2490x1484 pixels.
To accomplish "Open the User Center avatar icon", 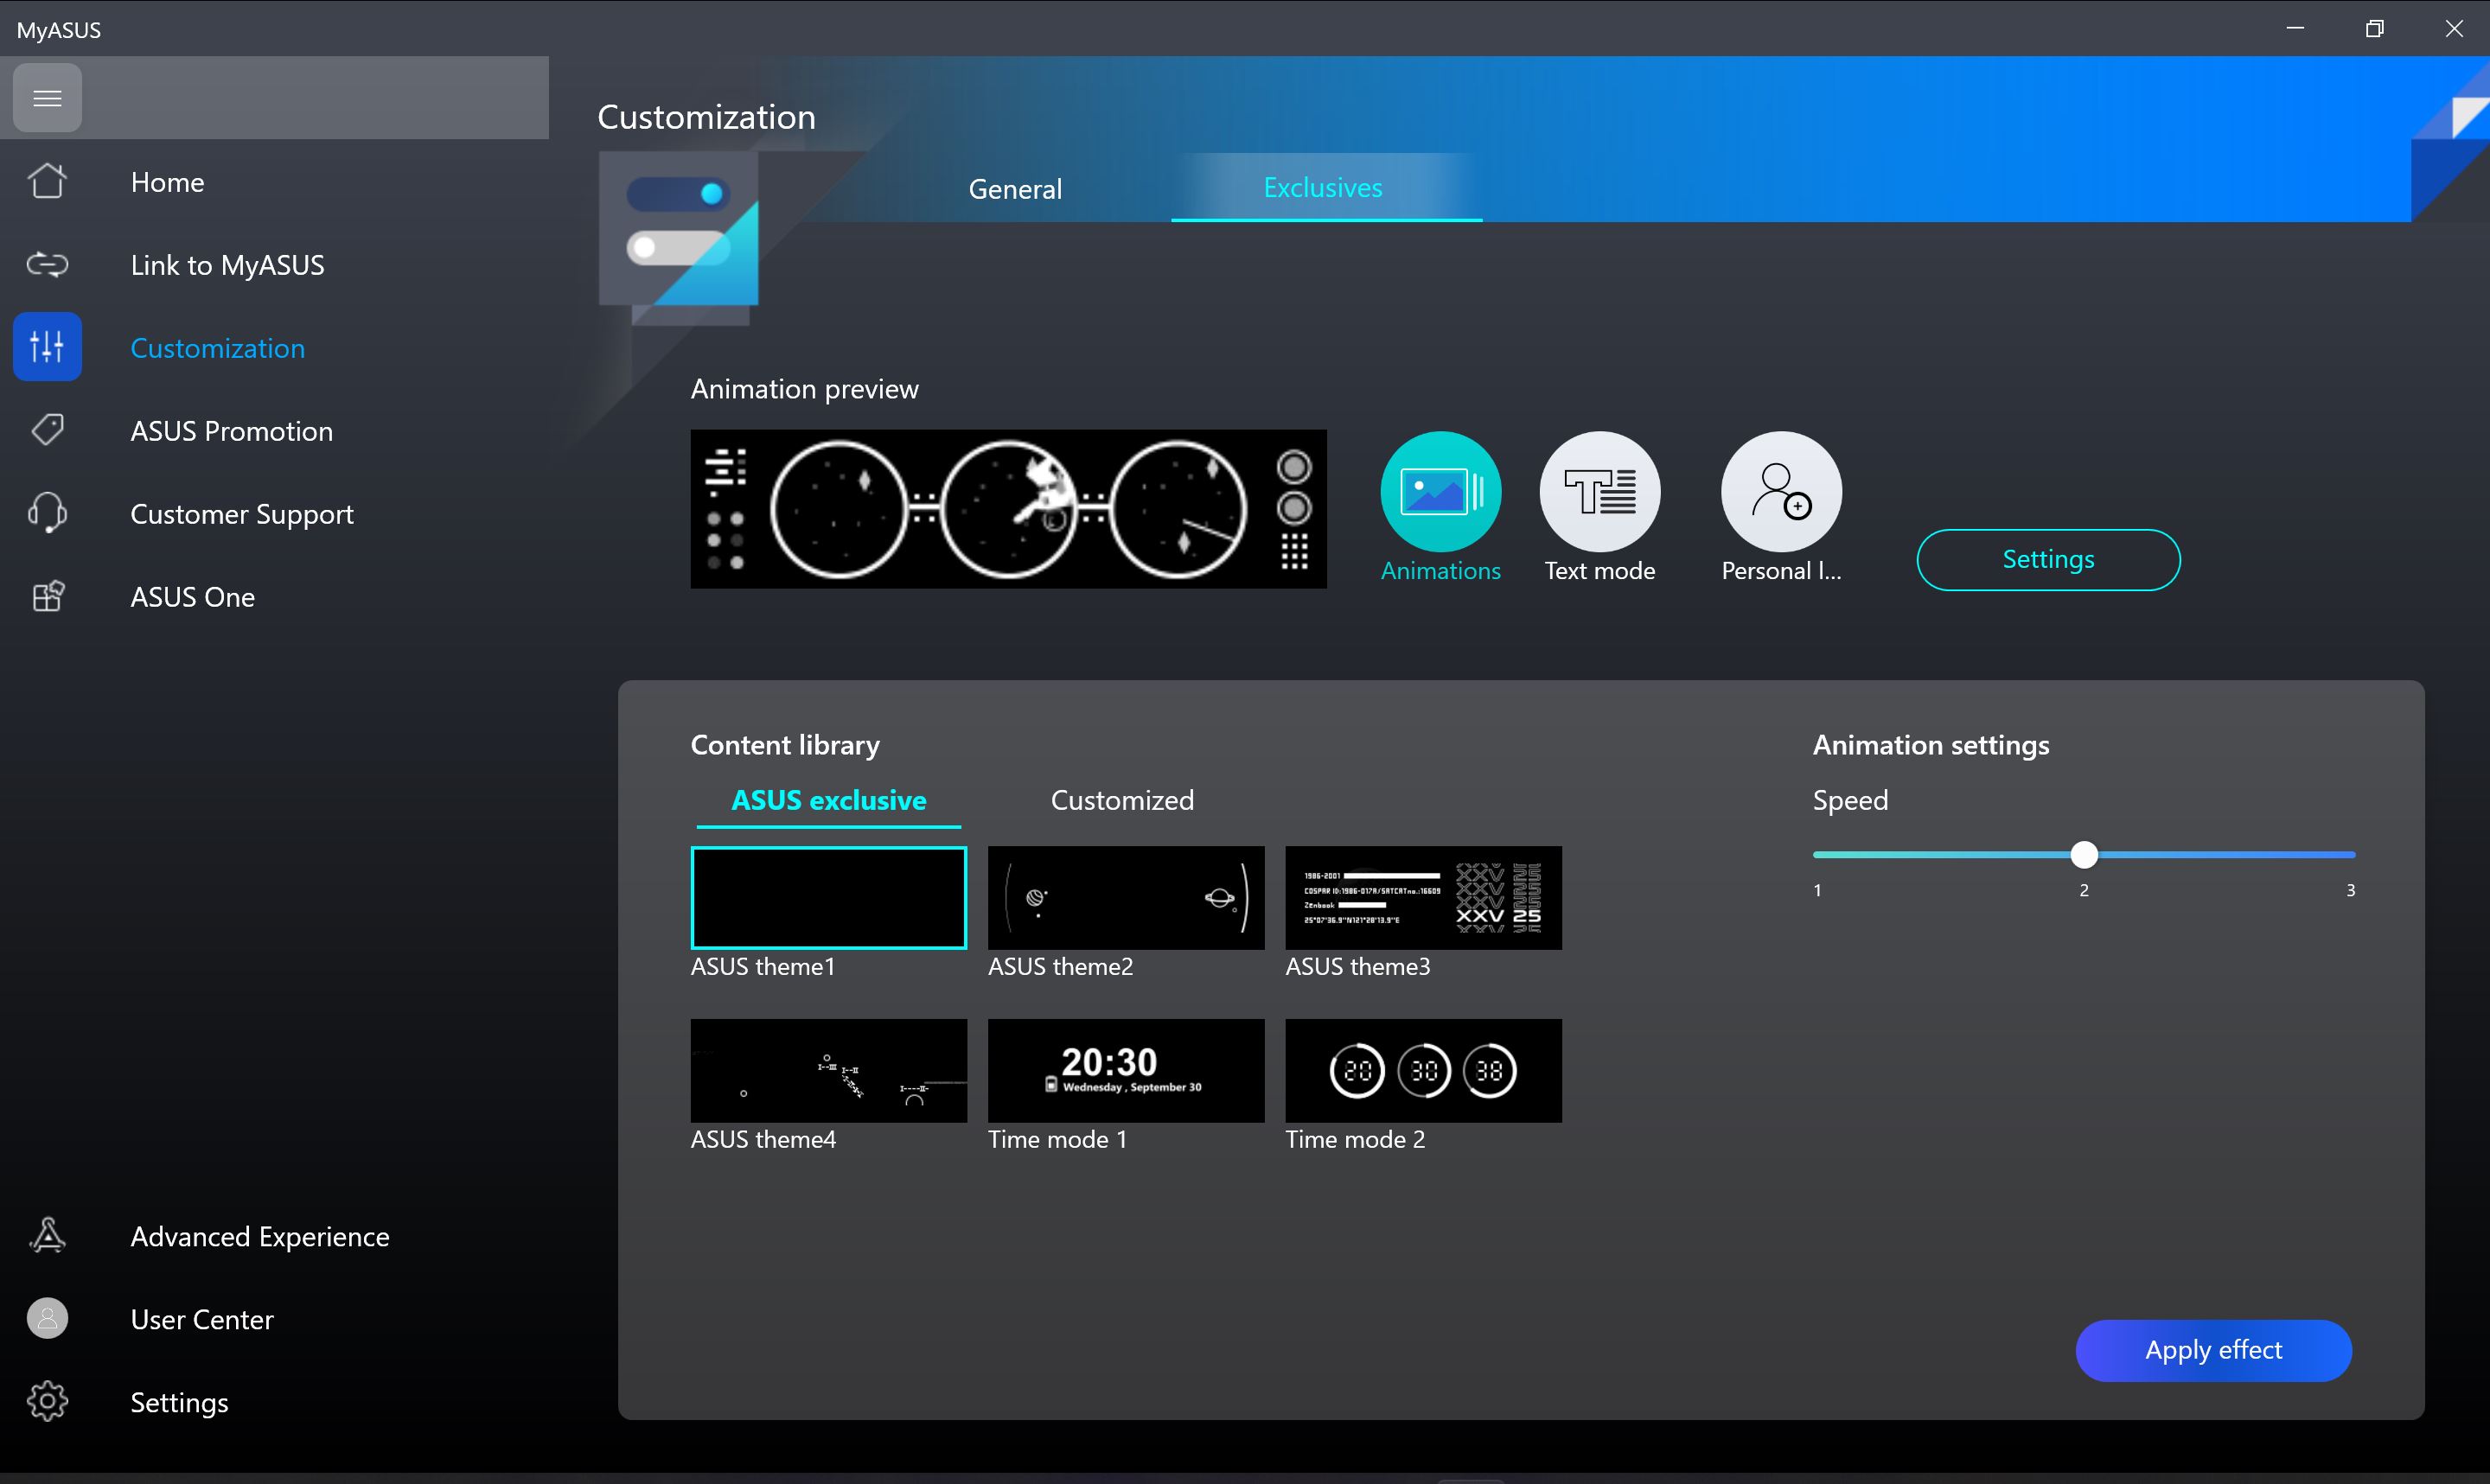I will point(47,1319).
